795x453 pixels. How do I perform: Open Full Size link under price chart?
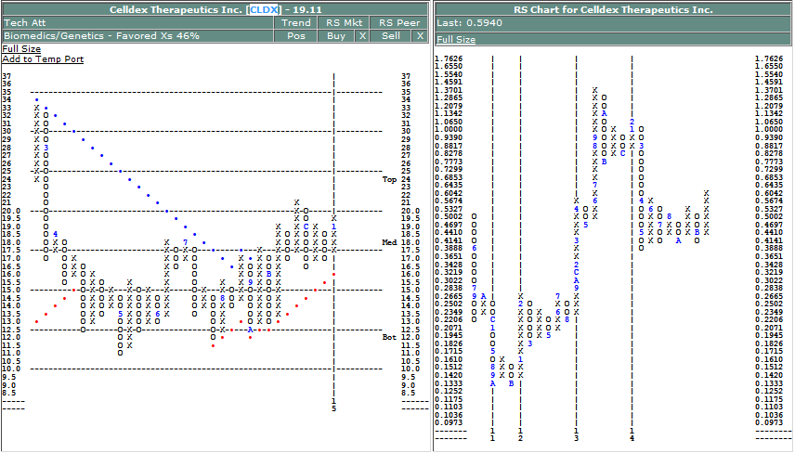21,48
